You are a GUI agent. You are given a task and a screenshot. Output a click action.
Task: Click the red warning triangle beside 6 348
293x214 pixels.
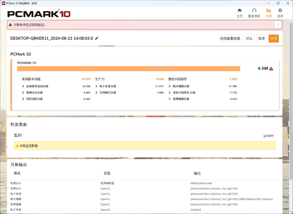[271, 69]
